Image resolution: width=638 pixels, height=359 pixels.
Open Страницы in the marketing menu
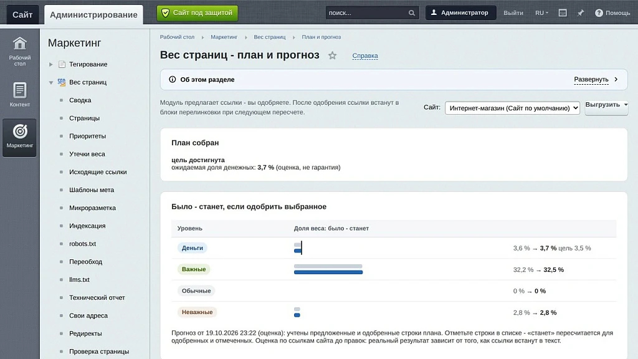(x=84, y=118)
